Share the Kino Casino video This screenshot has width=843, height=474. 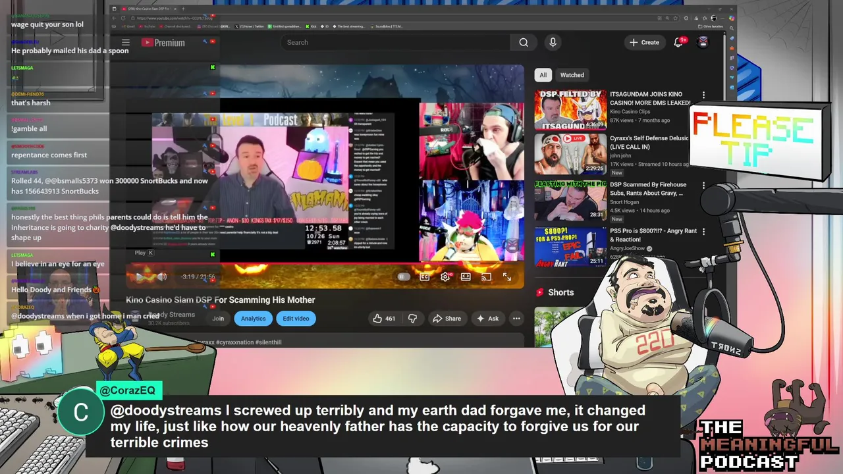tap(447, 319)
